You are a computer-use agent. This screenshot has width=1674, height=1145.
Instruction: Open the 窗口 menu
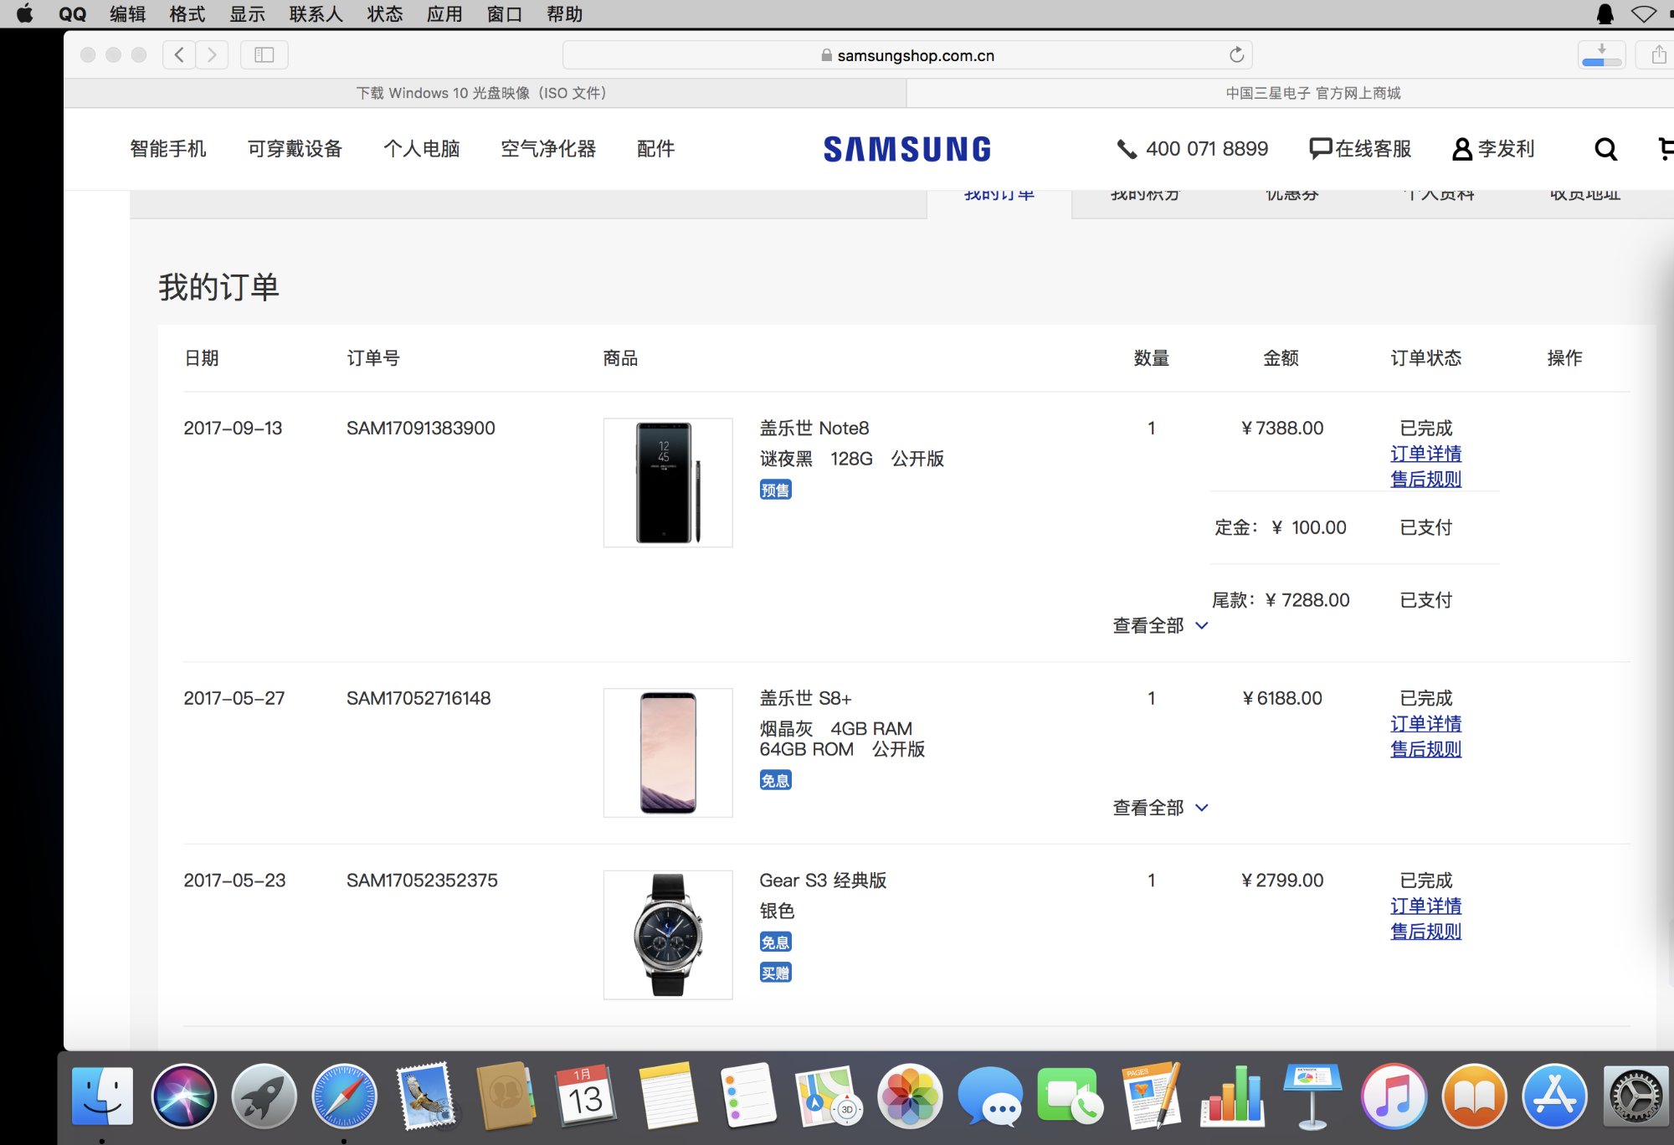click(505, 14)
